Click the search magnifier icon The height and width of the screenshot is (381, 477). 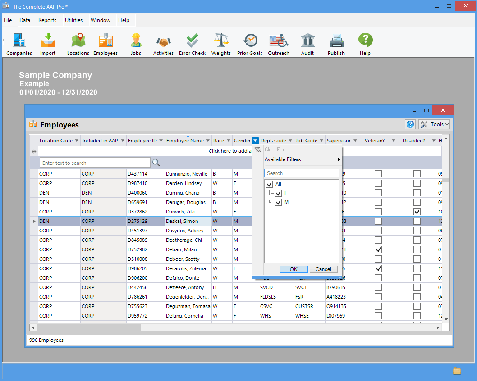[x=156, y=163]
